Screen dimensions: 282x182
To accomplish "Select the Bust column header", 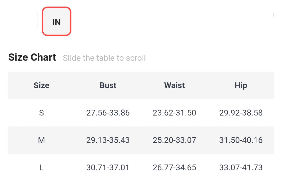I will (x=108, y=85).
